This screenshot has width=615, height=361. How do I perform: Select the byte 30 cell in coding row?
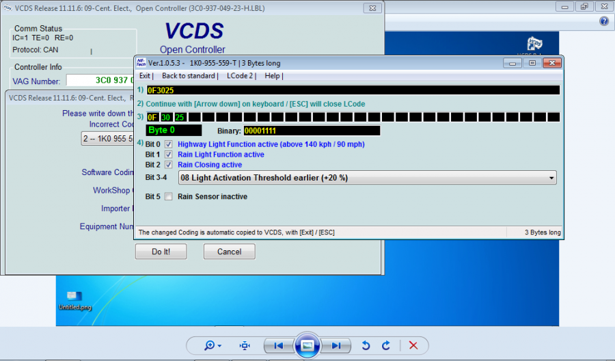[x=166, y=118]
